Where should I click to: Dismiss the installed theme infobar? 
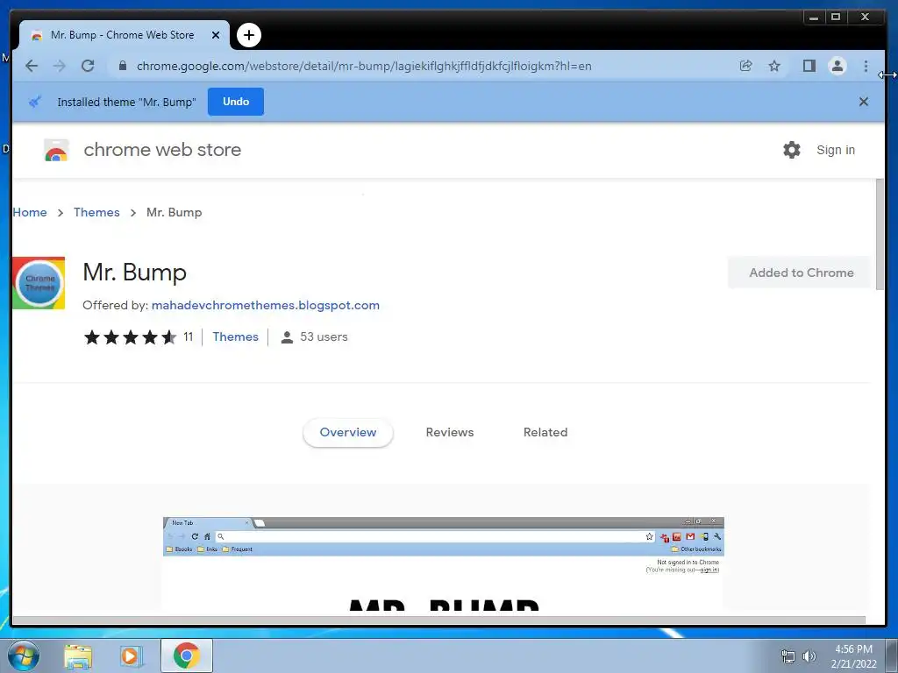(x=864, y=102)
